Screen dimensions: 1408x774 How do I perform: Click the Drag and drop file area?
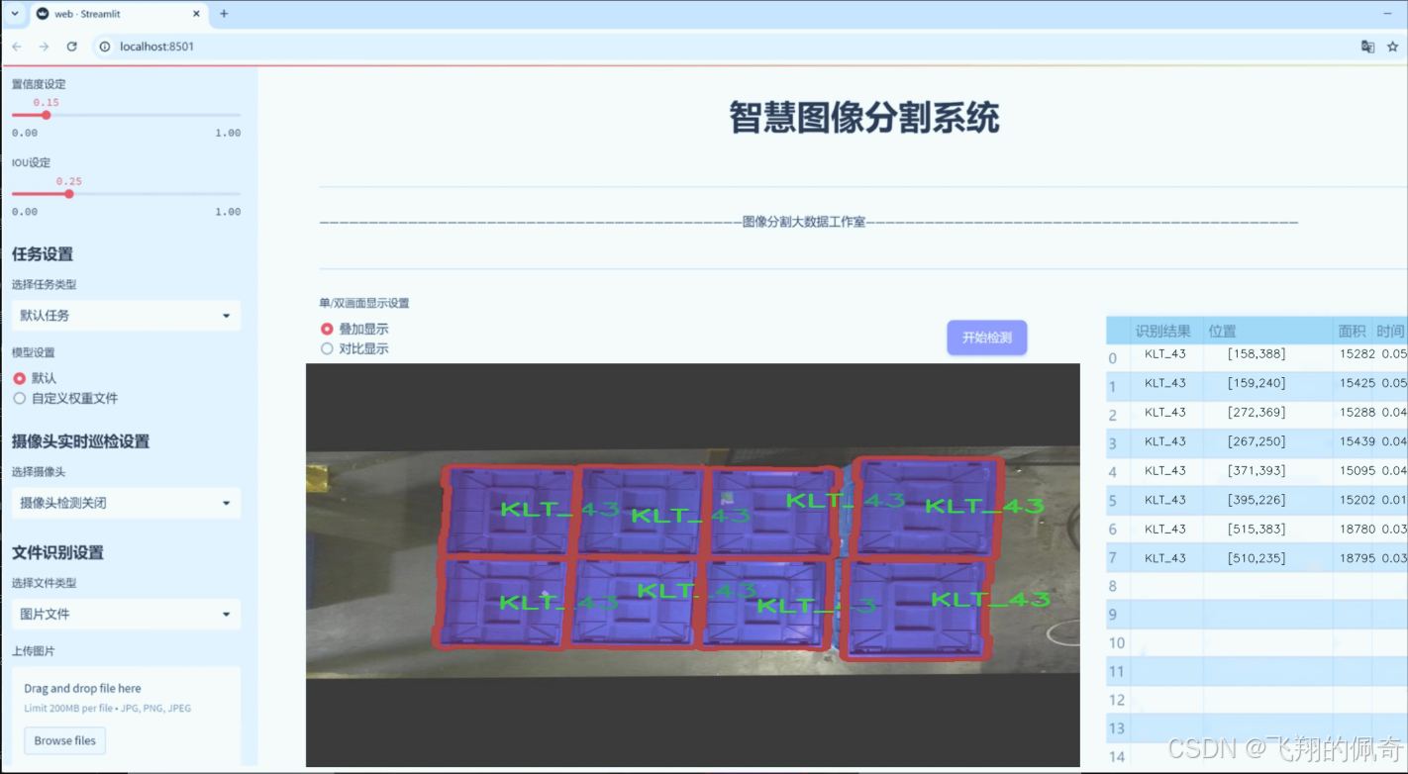(126, 716)
